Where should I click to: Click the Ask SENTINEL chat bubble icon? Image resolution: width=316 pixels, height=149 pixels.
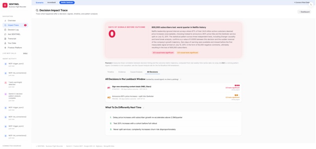[x=5, y=34]
